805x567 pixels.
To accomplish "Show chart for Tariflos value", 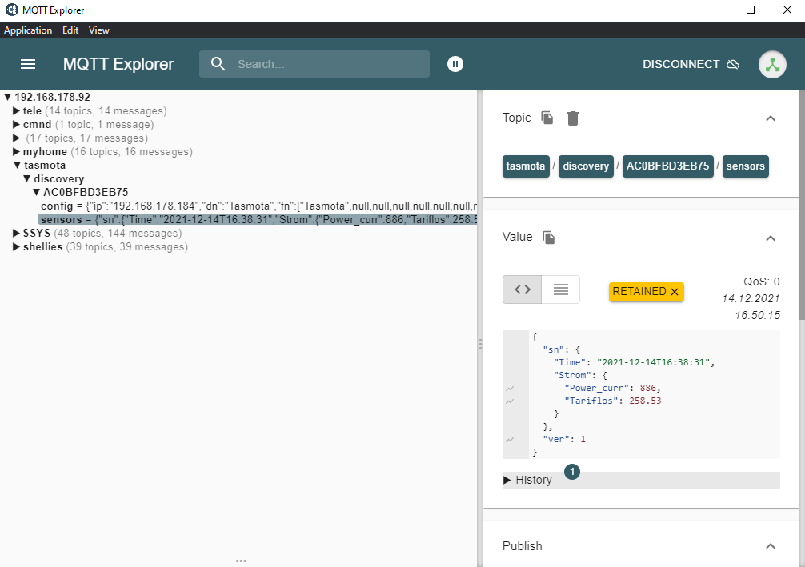I will [510, 401].
